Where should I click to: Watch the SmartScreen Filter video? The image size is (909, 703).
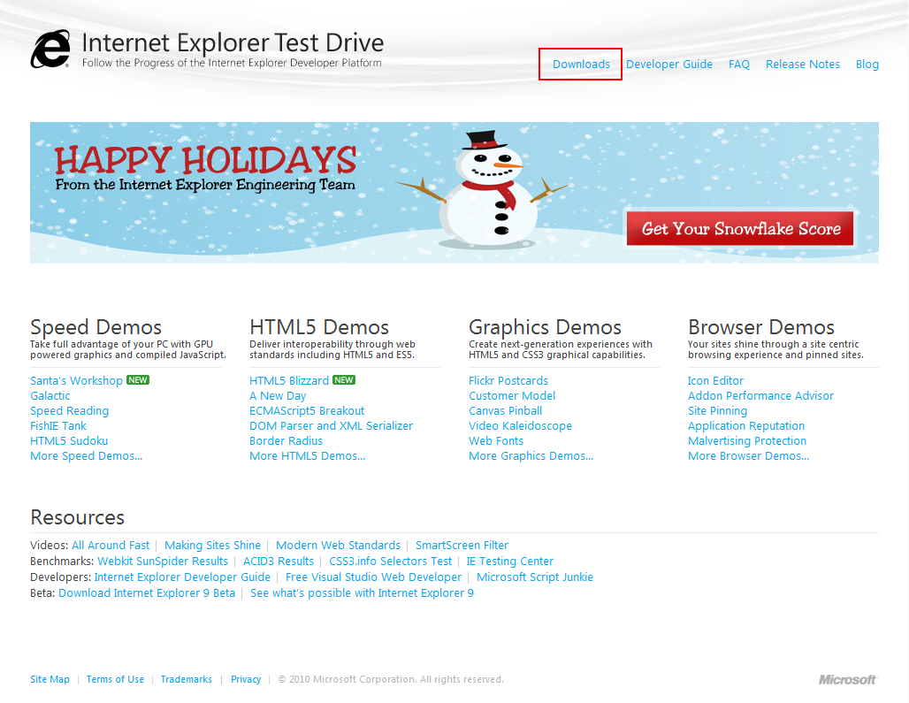[462, 546]
